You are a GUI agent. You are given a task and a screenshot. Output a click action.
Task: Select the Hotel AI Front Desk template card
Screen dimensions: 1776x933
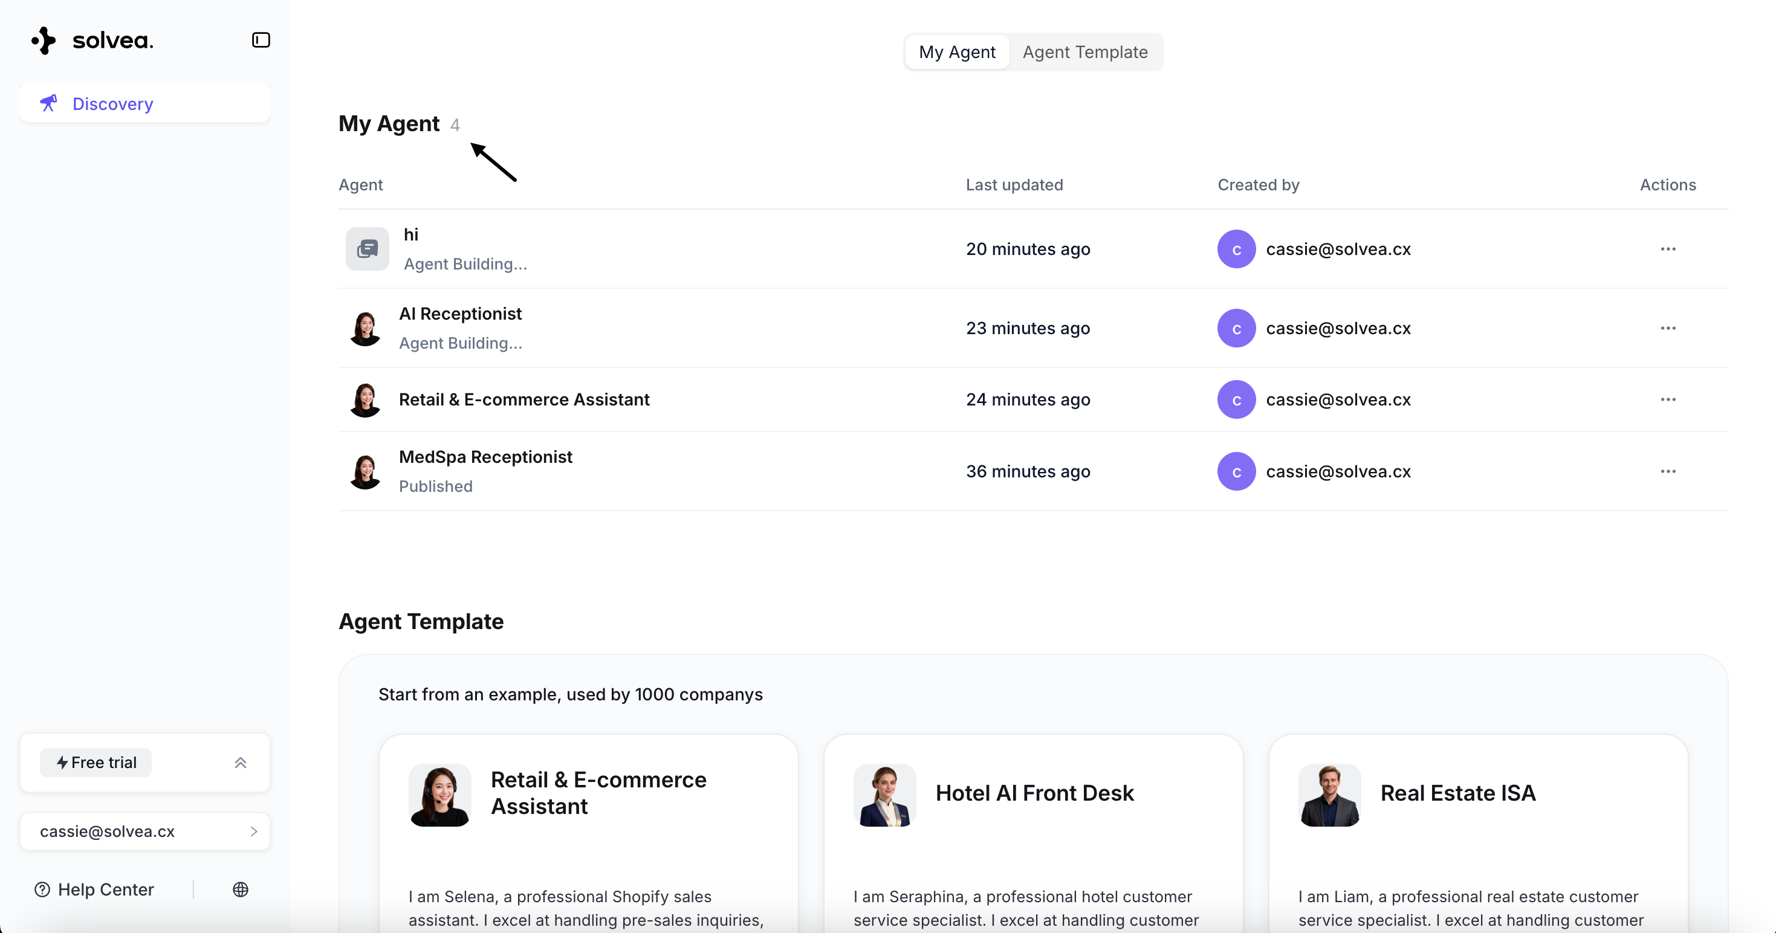(x=1033, y=792)
